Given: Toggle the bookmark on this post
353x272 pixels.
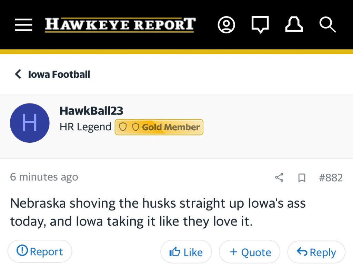Looking at the screenshot, I should (302, 177).
